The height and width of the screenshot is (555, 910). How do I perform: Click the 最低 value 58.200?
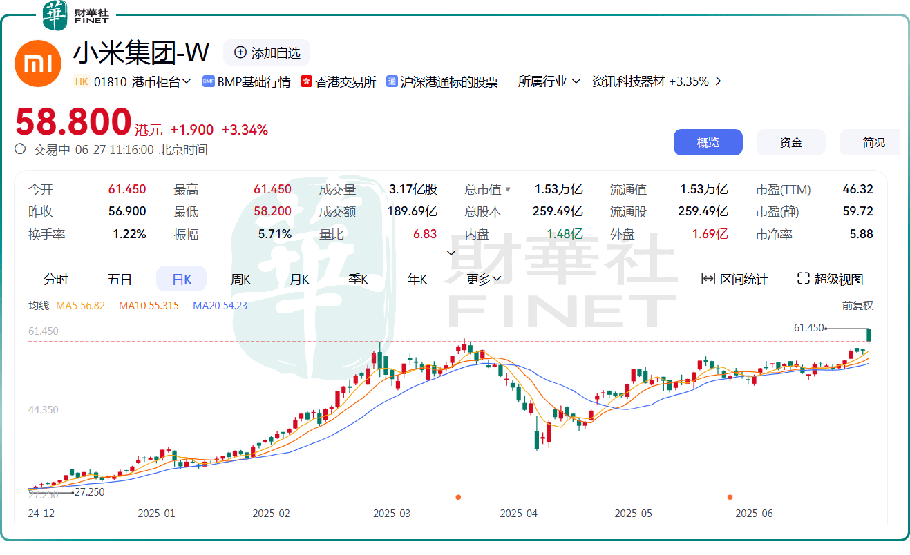[272, 212]
